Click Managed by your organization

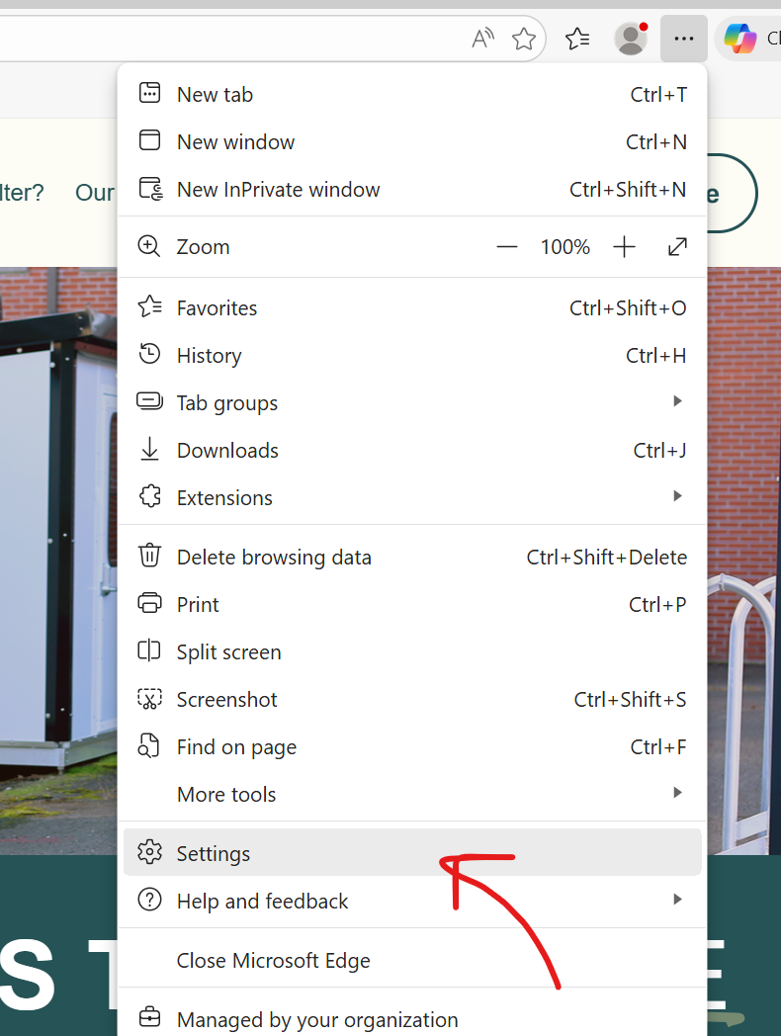pyautogui.click(x=412, y=1017)
